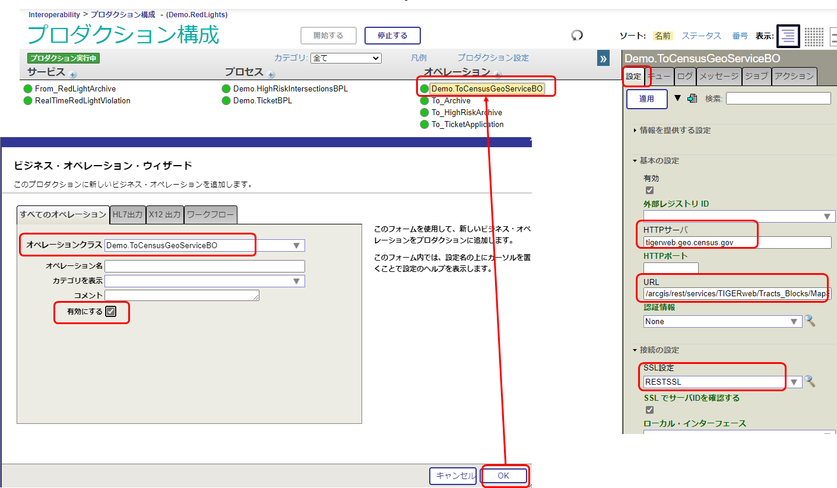Collapse settings panel with double-arrow icon

point(603,58)
